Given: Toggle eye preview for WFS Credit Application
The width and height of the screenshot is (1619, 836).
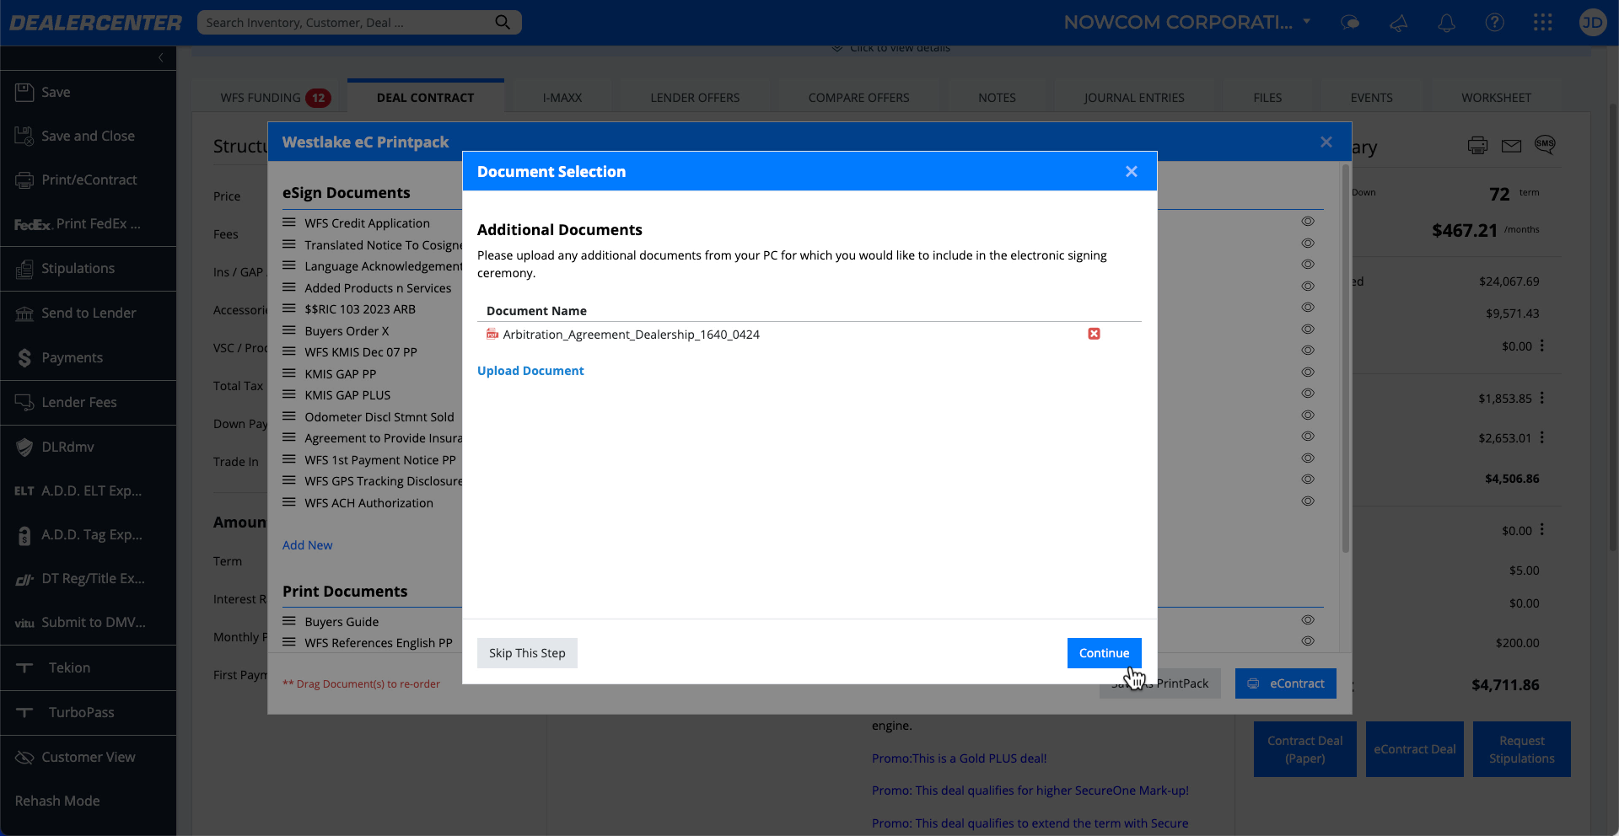Looking at the screenshot, I should 1308,222.
